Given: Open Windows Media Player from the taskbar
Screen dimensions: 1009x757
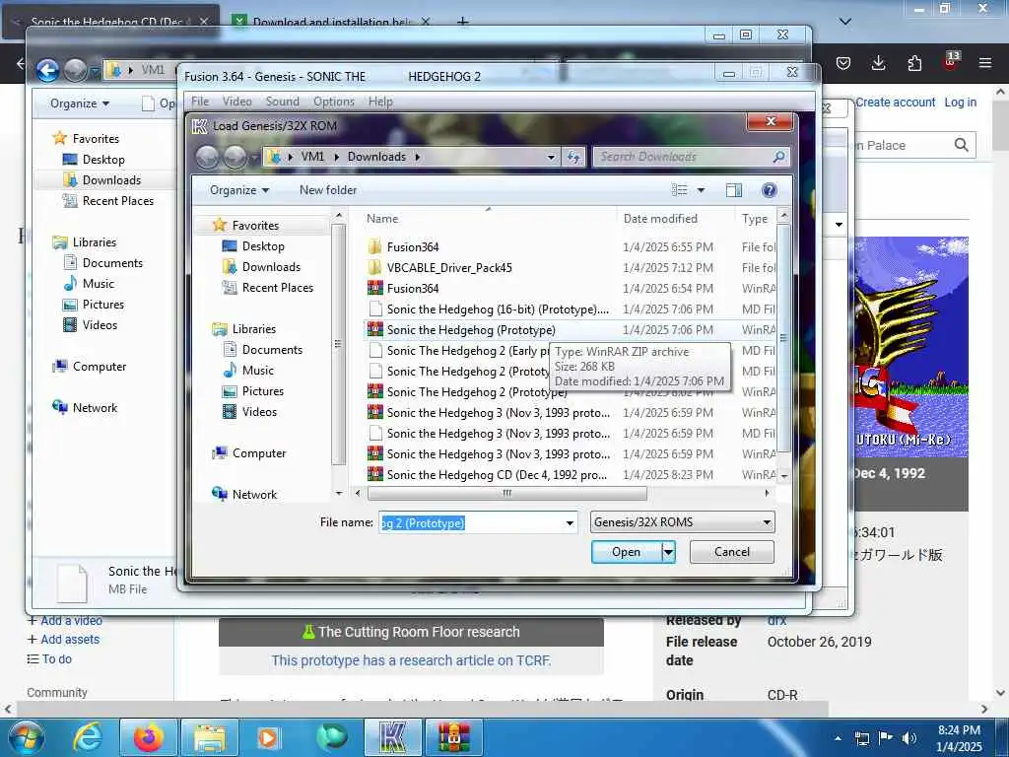Looking at the screenshot, I should pos(270,737).
